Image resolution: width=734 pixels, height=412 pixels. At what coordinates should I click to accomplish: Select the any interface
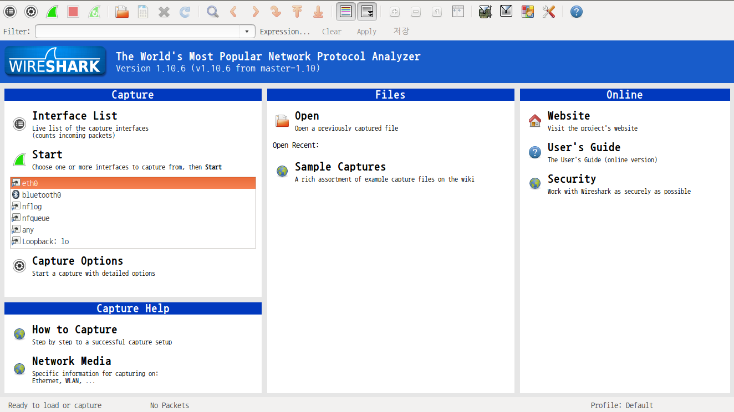coord(133,230)
